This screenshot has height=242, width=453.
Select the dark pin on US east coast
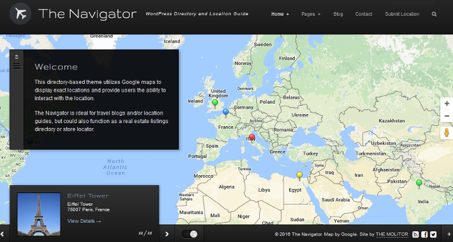coord(30,141)
